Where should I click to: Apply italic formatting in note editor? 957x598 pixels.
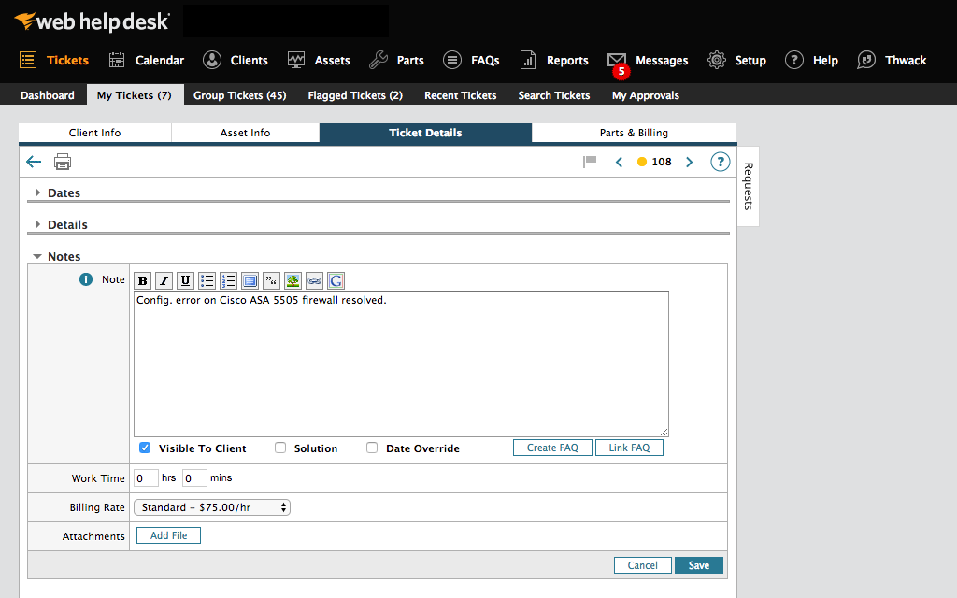pyautogui.click(x=164, y=280)
